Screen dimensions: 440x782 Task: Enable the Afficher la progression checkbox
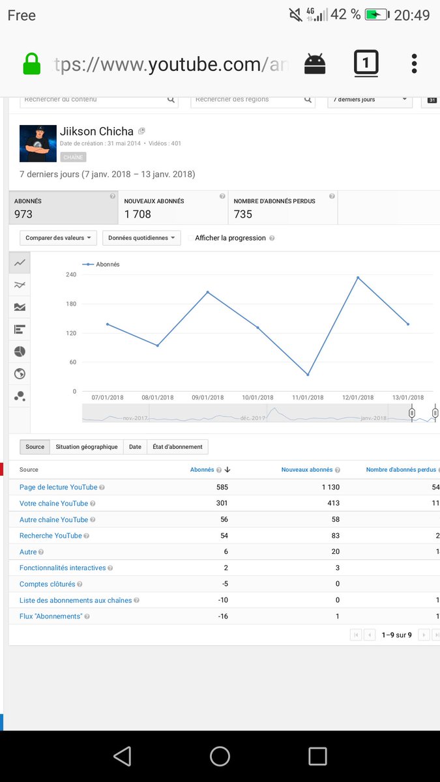click(x=191, y=239)
